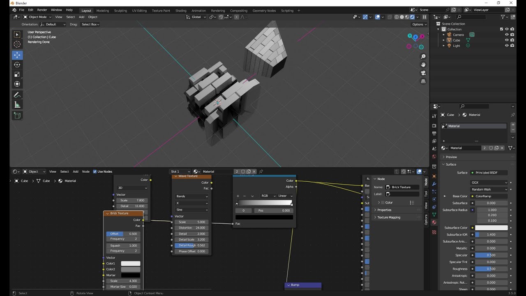Click the Tool tab in node sidebar

click(426, 193)
